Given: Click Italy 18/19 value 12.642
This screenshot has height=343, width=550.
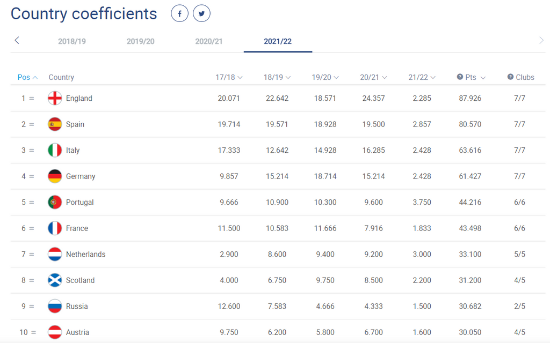Looking at the screenshot, I should (277, 150).
